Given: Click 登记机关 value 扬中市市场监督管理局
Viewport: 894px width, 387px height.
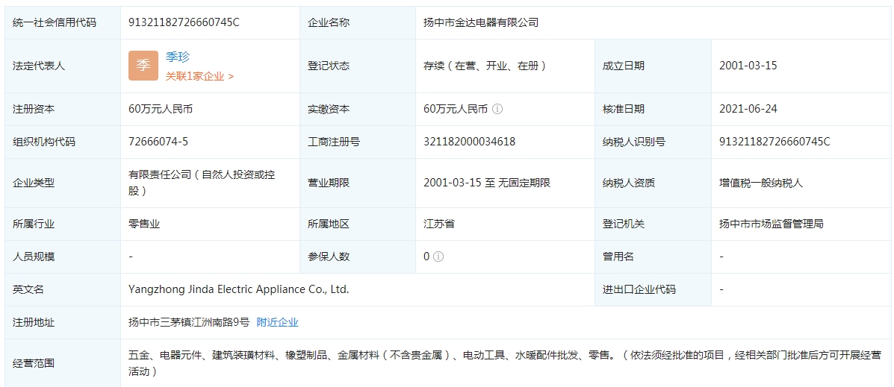Looking at the screenshot, I should click(771, 224).
